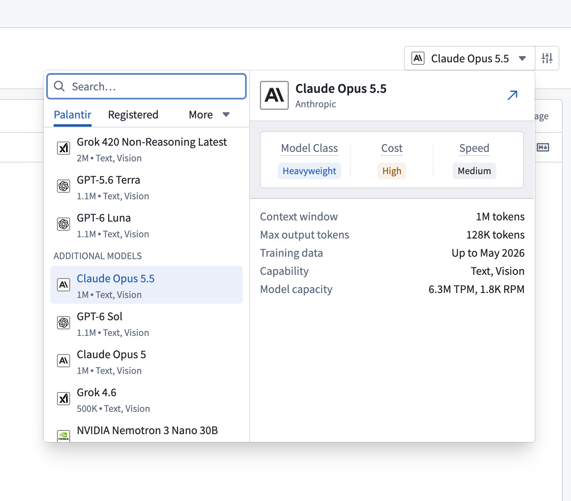The height and width of the screenshot is (501, 571).
Task: Click the High cost tag
Action: coord(392,171)
